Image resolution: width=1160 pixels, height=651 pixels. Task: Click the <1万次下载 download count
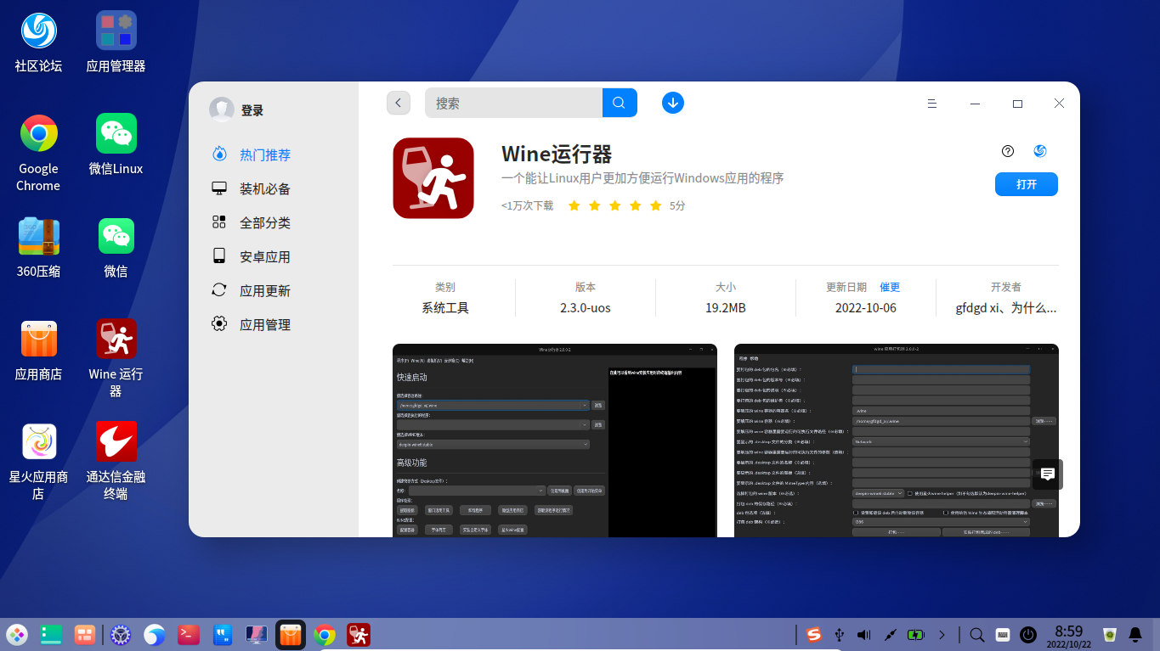pyautogui.click(x=527, y=205)
